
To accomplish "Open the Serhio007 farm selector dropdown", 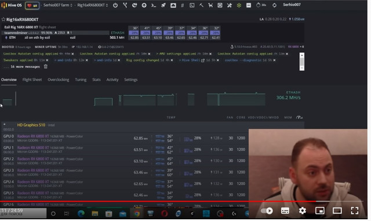I will [x=58, y=5].
